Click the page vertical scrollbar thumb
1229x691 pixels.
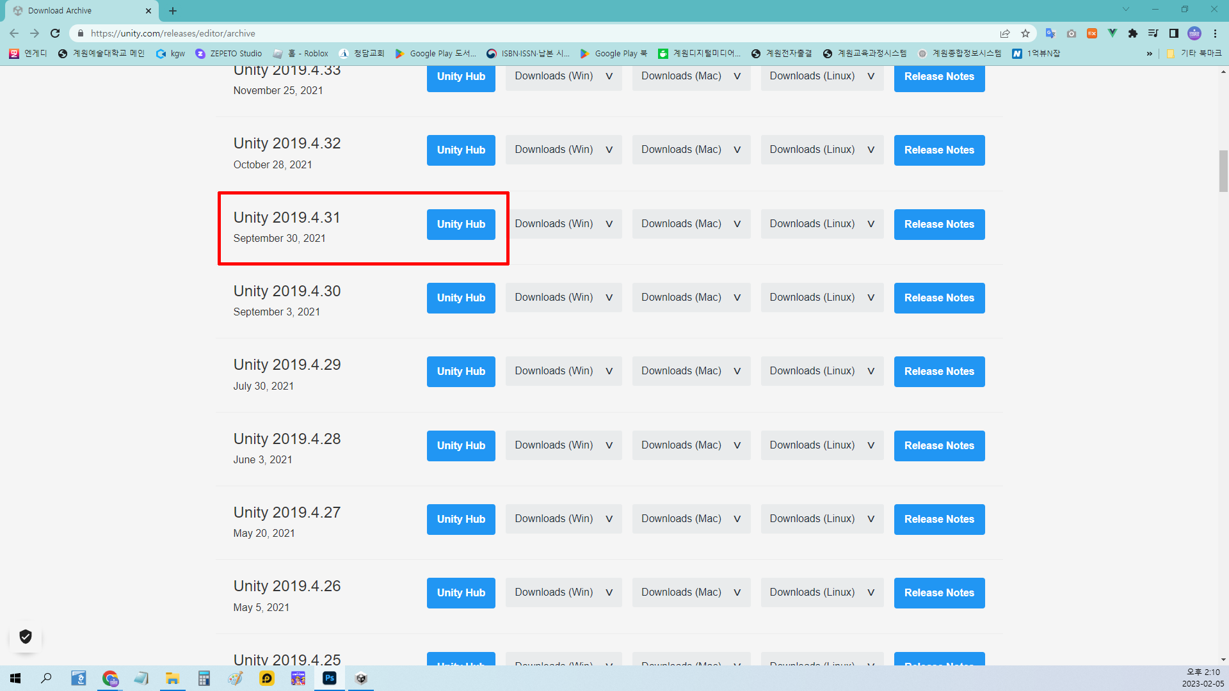tap(1223, 171)
